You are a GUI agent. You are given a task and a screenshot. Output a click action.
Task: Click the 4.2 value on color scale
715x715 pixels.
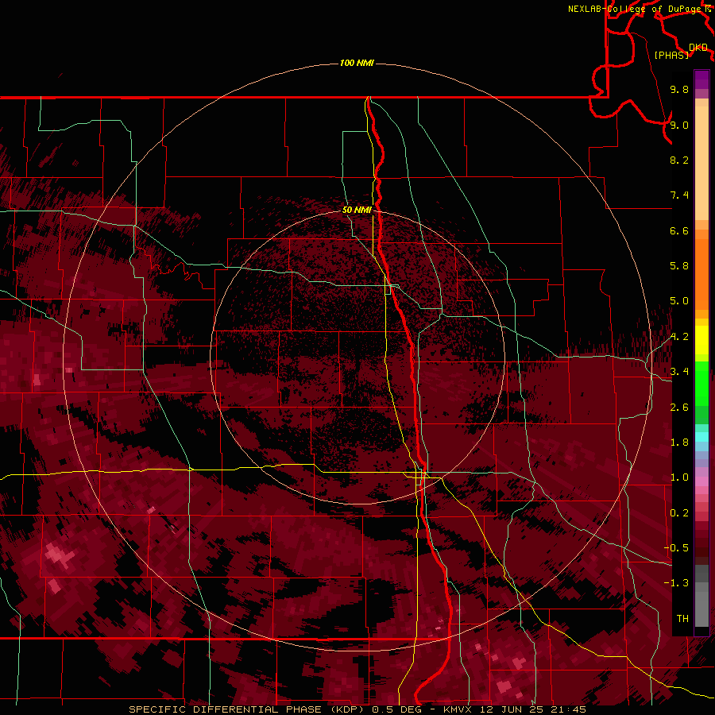coord(679,337)
